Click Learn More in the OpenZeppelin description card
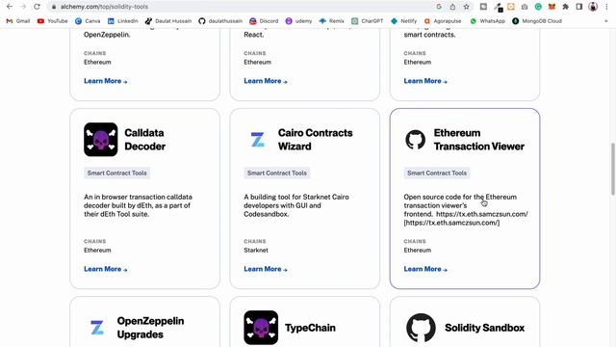Image resolution: width=616 pixels, height=347 pixels. (x=105, y=81)
